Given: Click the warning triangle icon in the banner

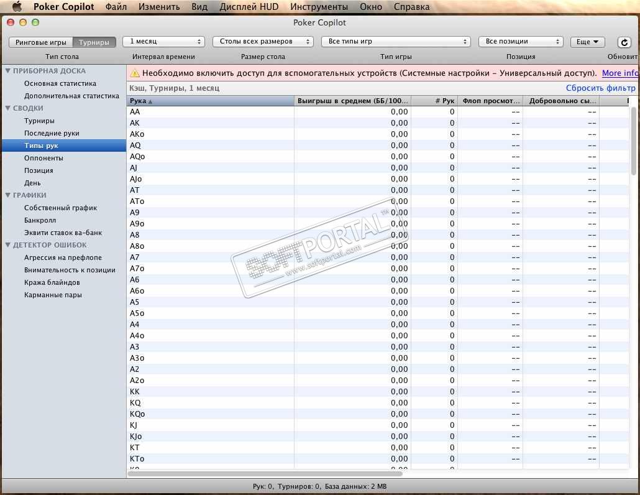Looking at the screenshot, I should pyautogui.click(x=134, y=73).
